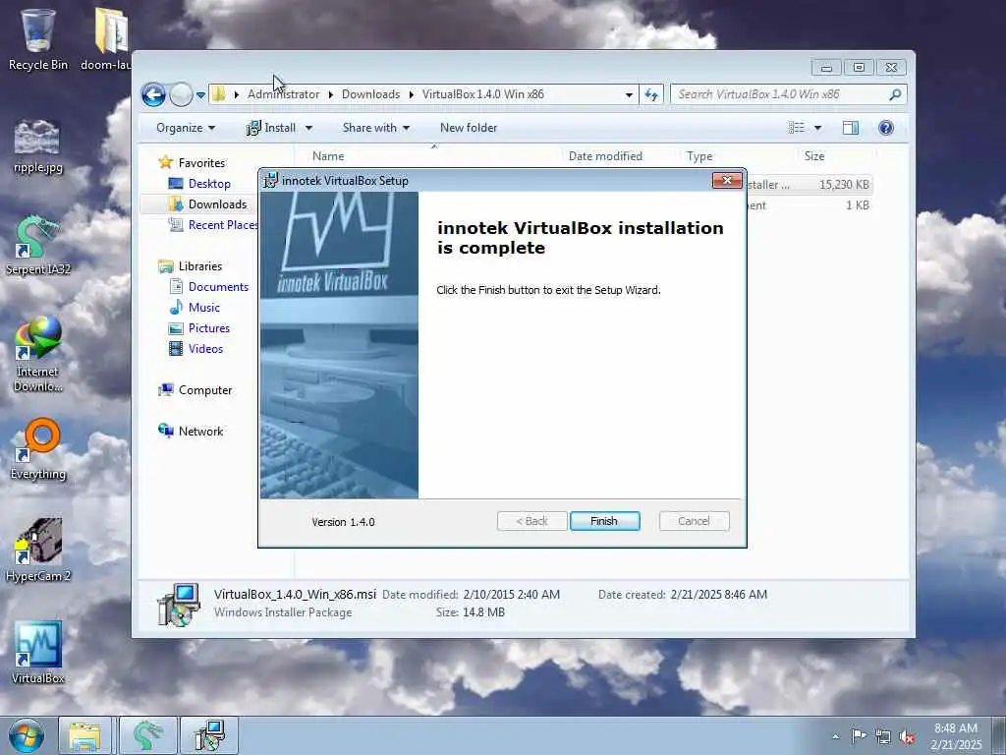This screenshot has height=755, width=1006.
Task: Click Downloads in the address breadcrumb
Action: point(370,94)
